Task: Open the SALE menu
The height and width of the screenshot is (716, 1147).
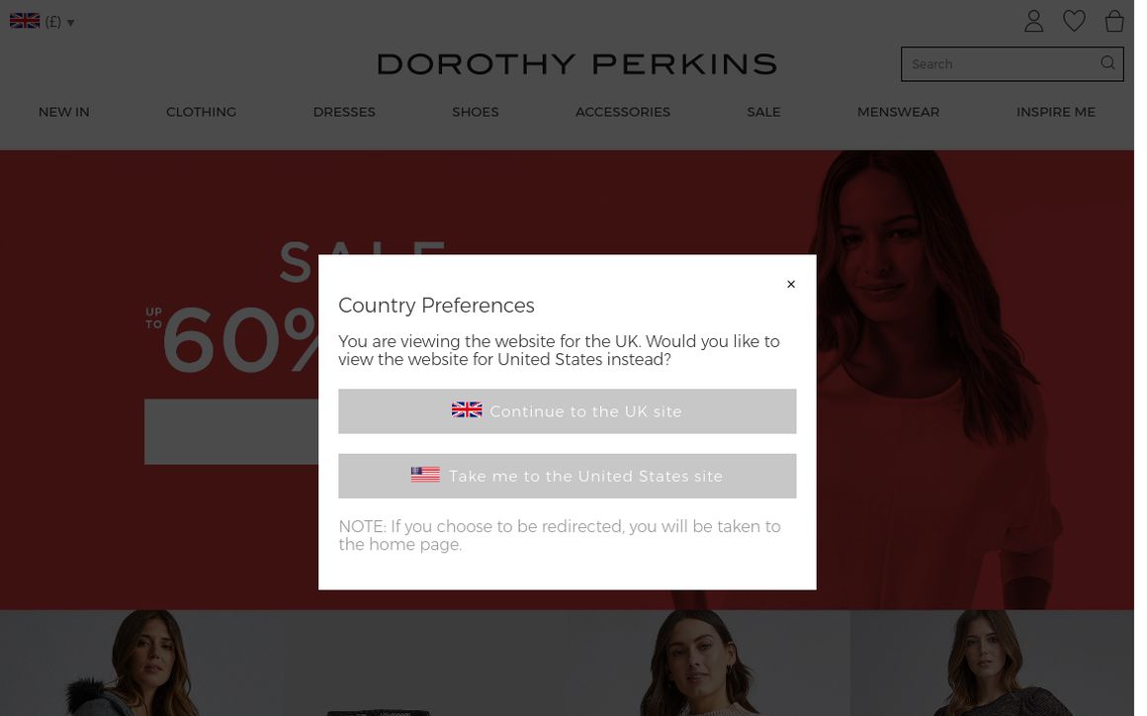Action: click(x=763, y=112)
